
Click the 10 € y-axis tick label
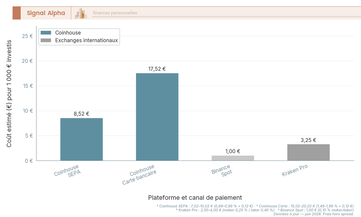27,111
